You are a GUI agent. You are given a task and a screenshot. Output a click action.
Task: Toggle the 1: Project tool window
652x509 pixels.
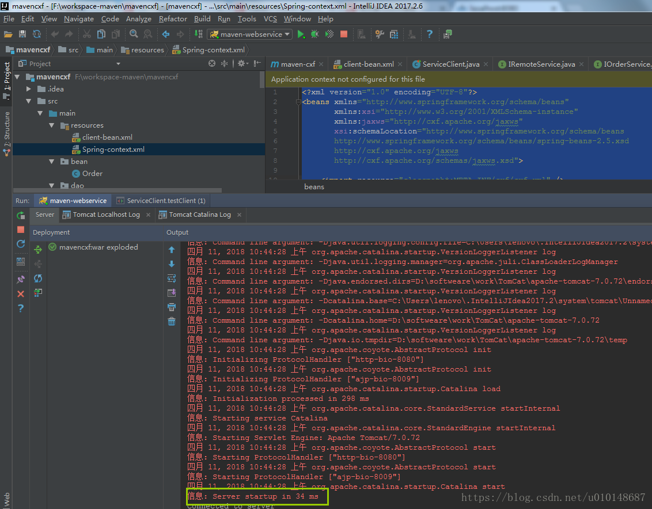click(6, 80)
